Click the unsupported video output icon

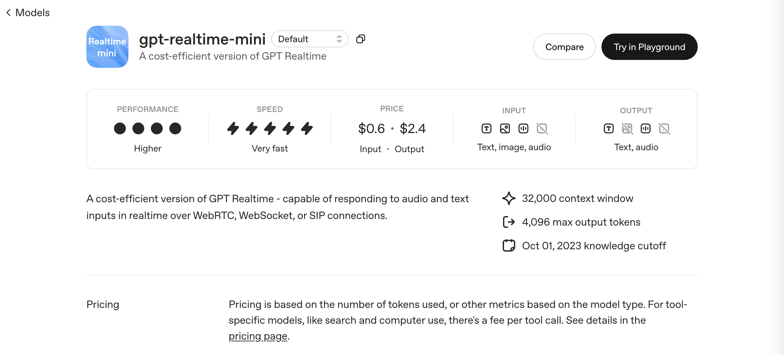(x=664, y=128)
